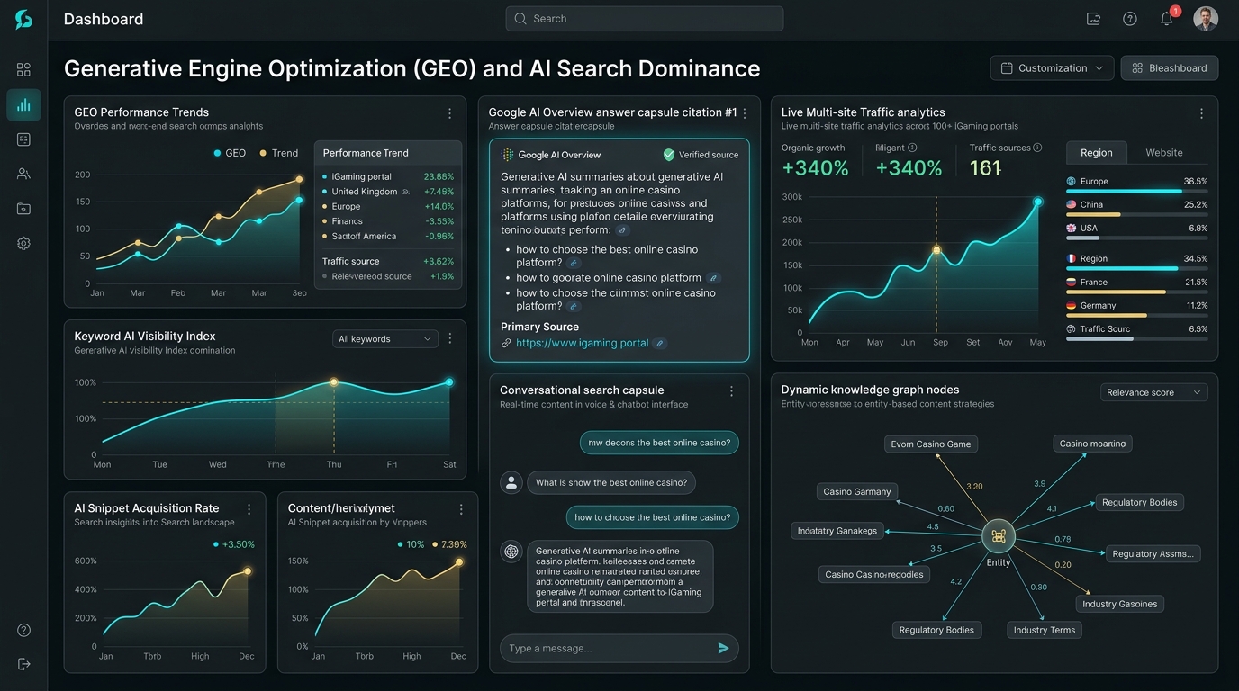The image size is (1239, 691).
Task: Click the Traffic sources 161 value
Action: (x=986, y=168)
